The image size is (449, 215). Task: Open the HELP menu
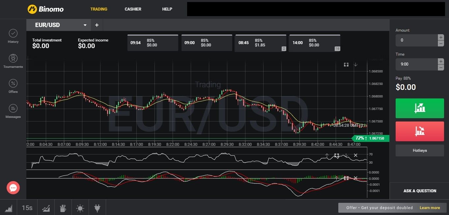coord(167,9)
